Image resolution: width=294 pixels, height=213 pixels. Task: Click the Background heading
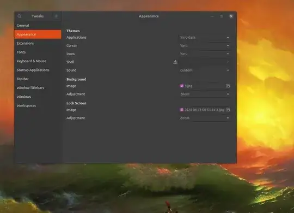[x=76, y=79]
